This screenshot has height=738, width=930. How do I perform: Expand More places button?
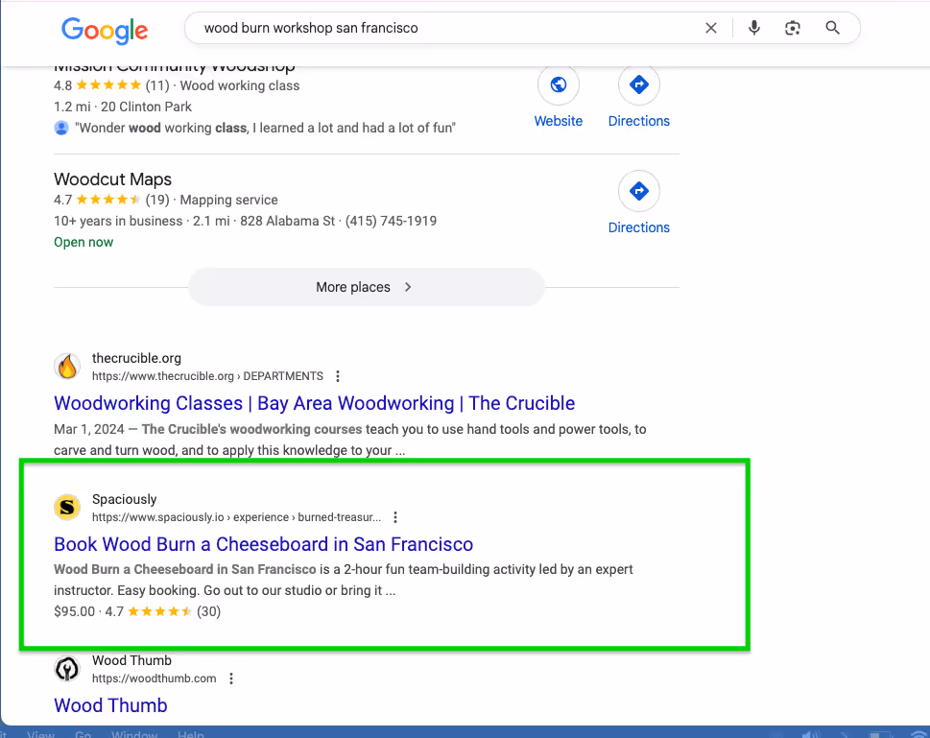coord(366,287)
